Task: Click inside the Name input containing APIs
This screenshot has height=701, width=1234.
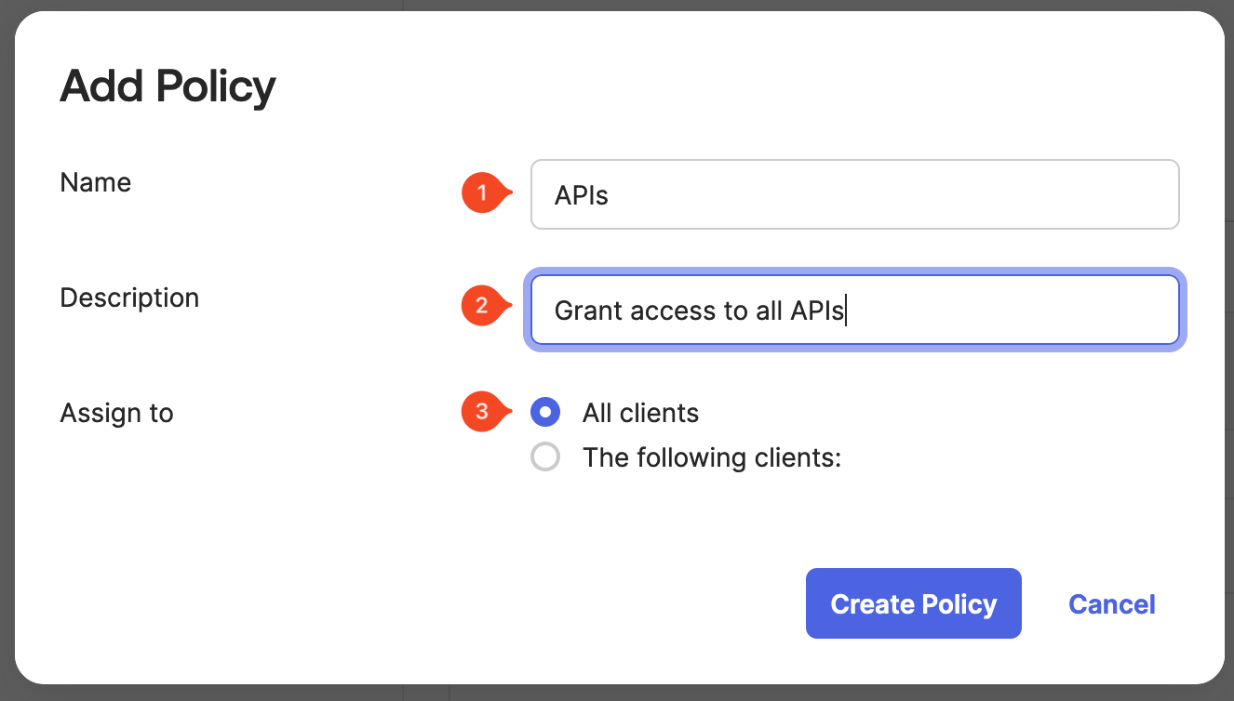Action: click(x=854, y=193)
